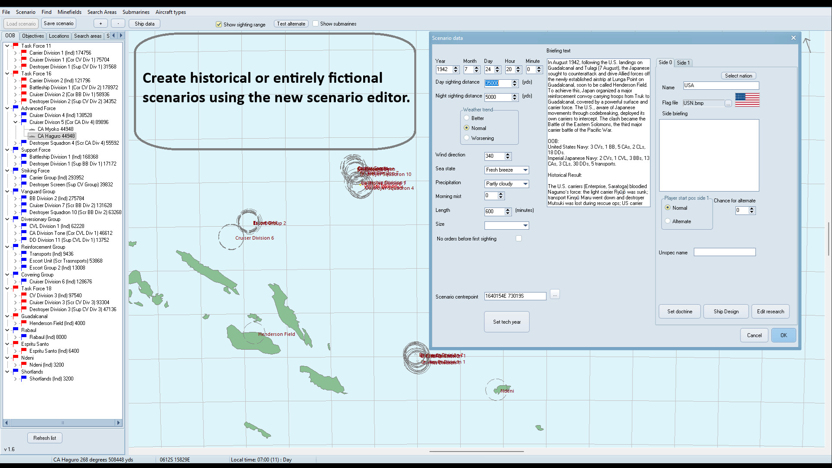Viewport: 832px width, 468px height.
Task: Enable Show submarines
Action: (x=316, y=23)
